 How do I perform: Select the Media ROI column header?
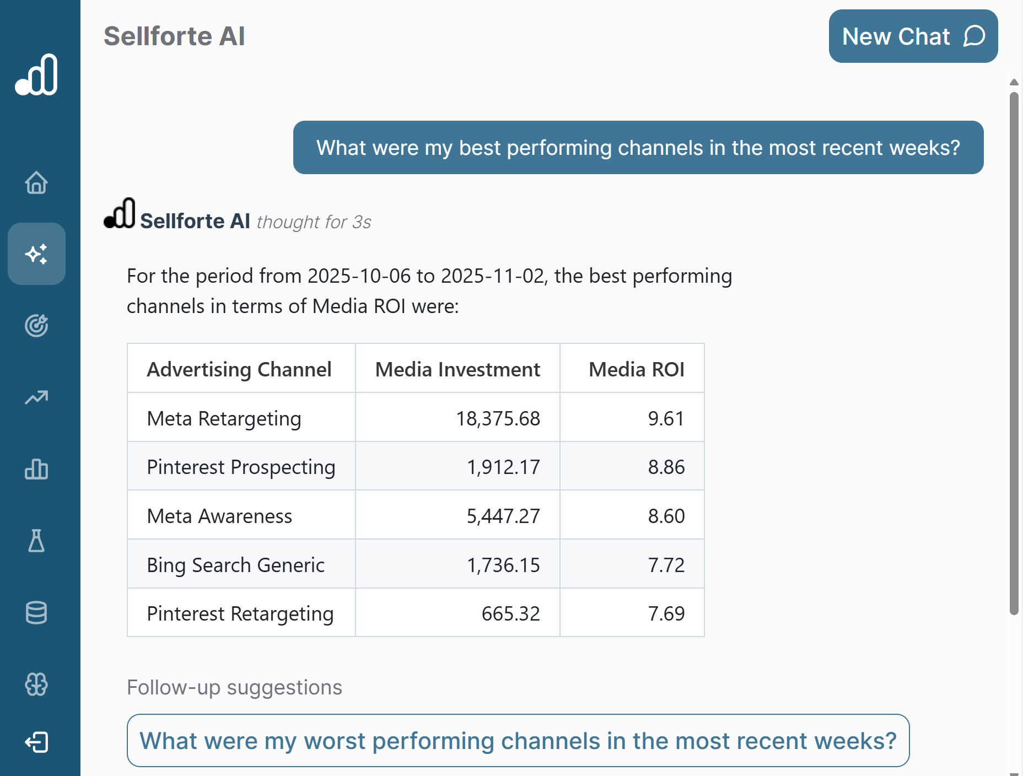click(x=636, y=369)
